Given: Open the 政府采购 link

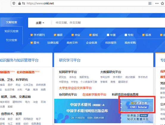Looking at the screenshot, I should (130, 43).
